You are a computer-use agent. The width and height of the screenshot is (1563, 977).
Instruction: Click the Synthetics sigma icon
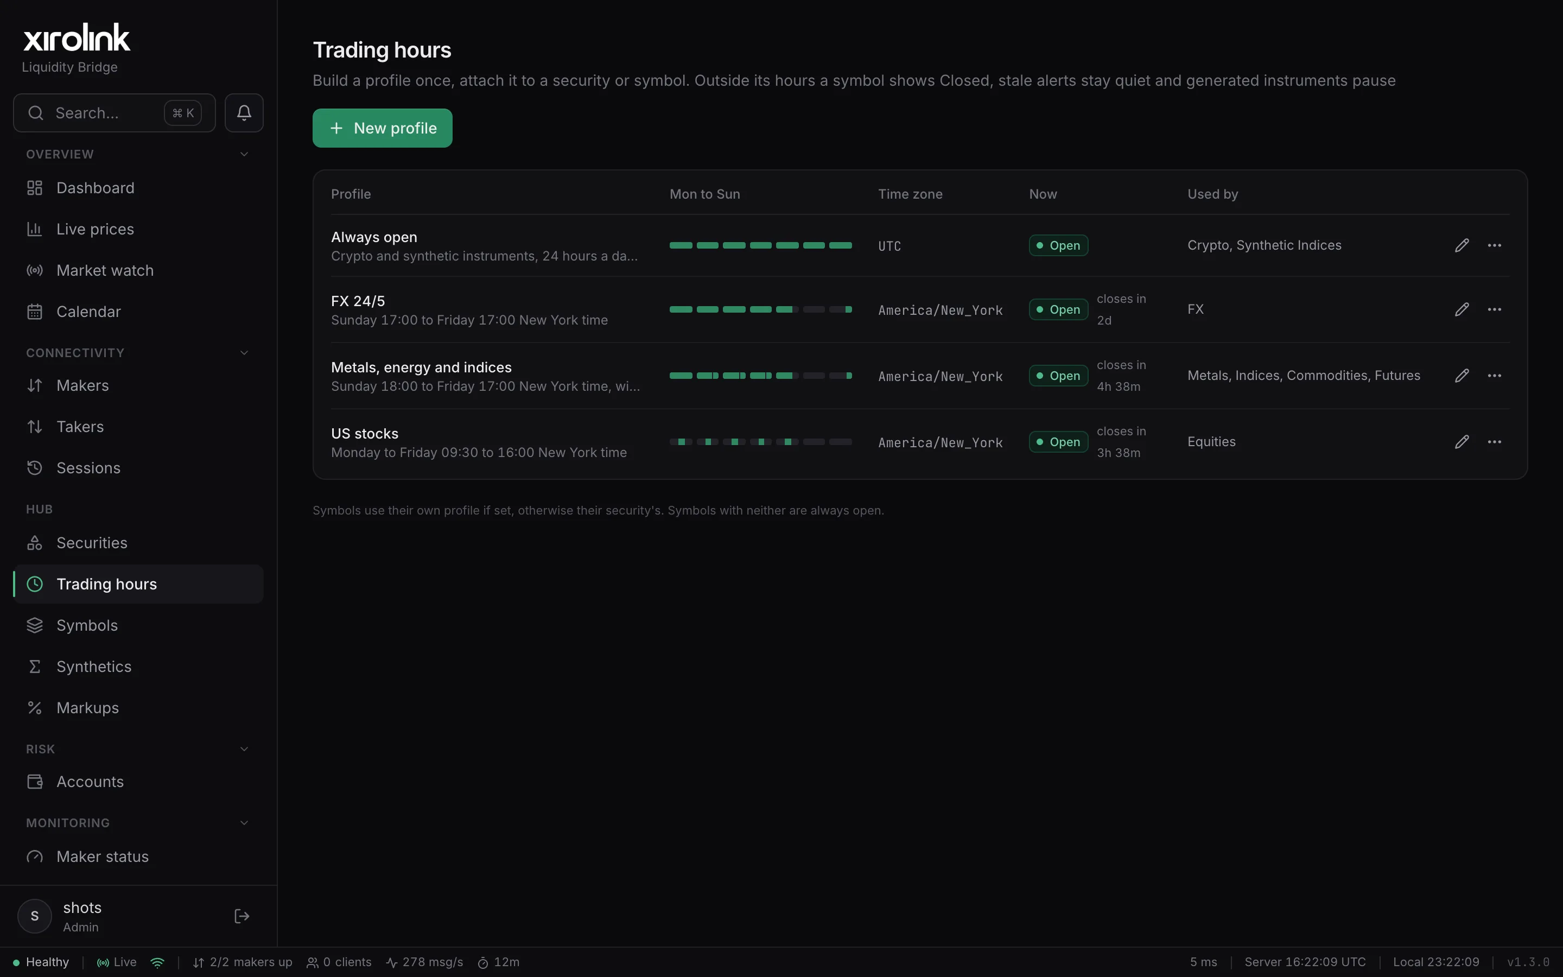click(34, 667)
